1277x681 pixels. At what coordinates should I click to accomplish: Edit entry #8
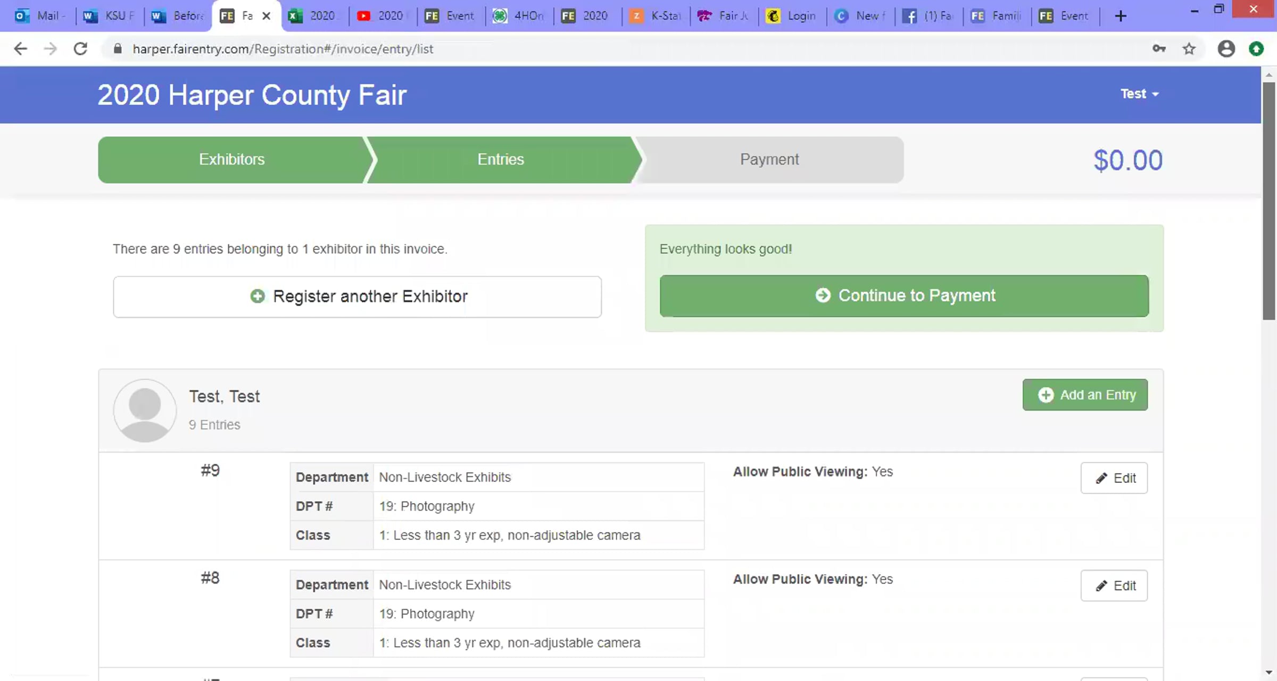point(1114,586)
